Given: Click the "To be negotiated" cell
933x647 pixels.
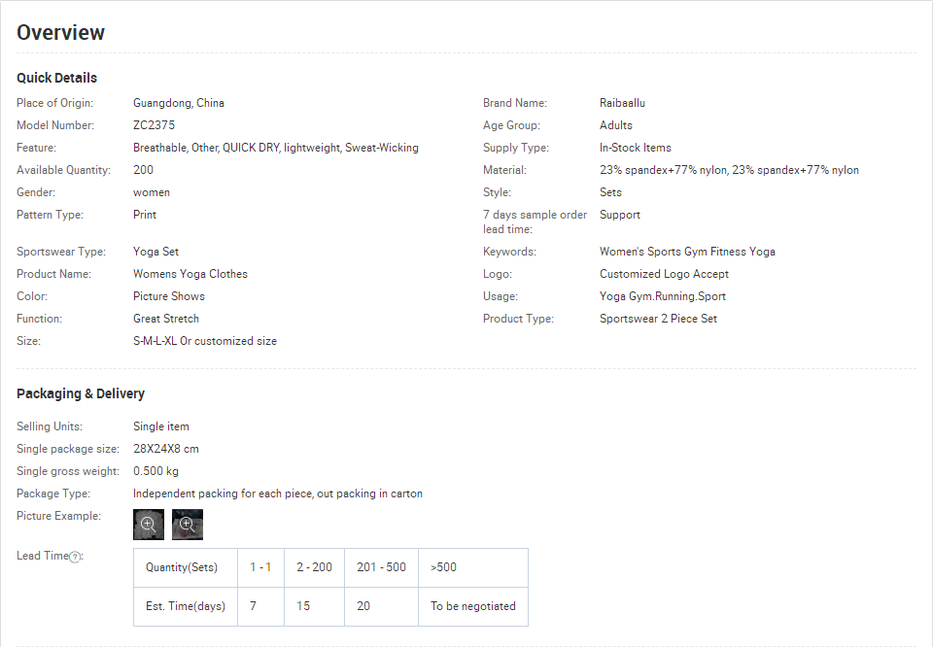Looking at the screenshot, I should pos(473,606).
